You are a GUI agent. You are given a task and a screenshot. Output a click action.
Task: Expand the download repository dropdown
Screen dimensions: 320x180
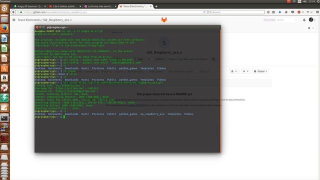point(233,71)
